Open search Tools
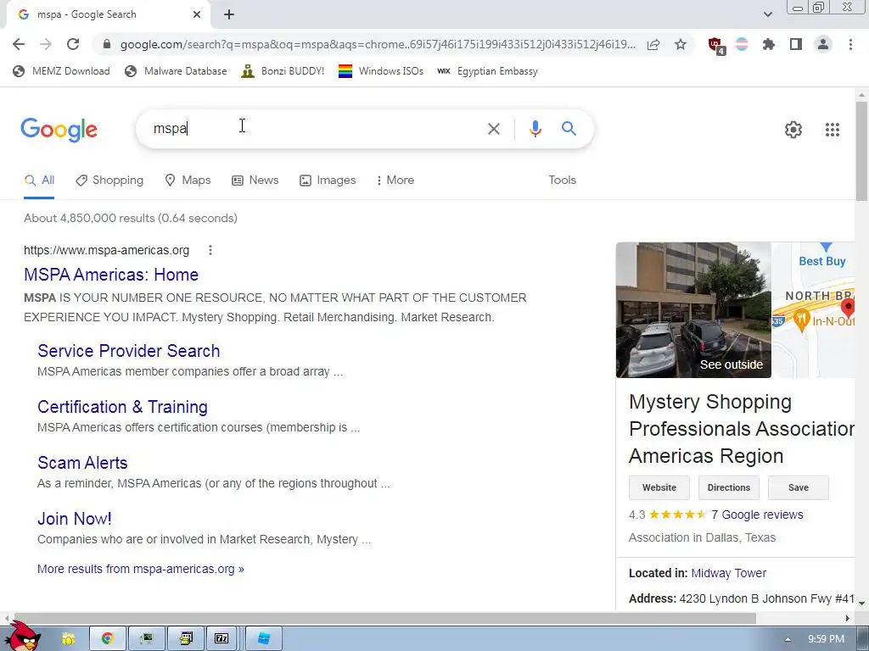Image resolution: width=869 pixels, height=651 pixels. click(562, 181)
